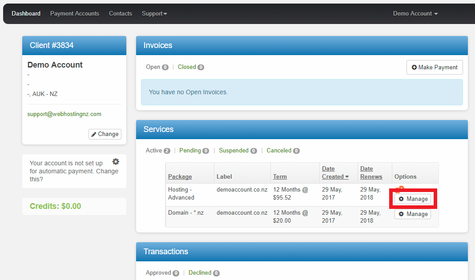Switch to Open invoices tab

[x=153, y=67]
